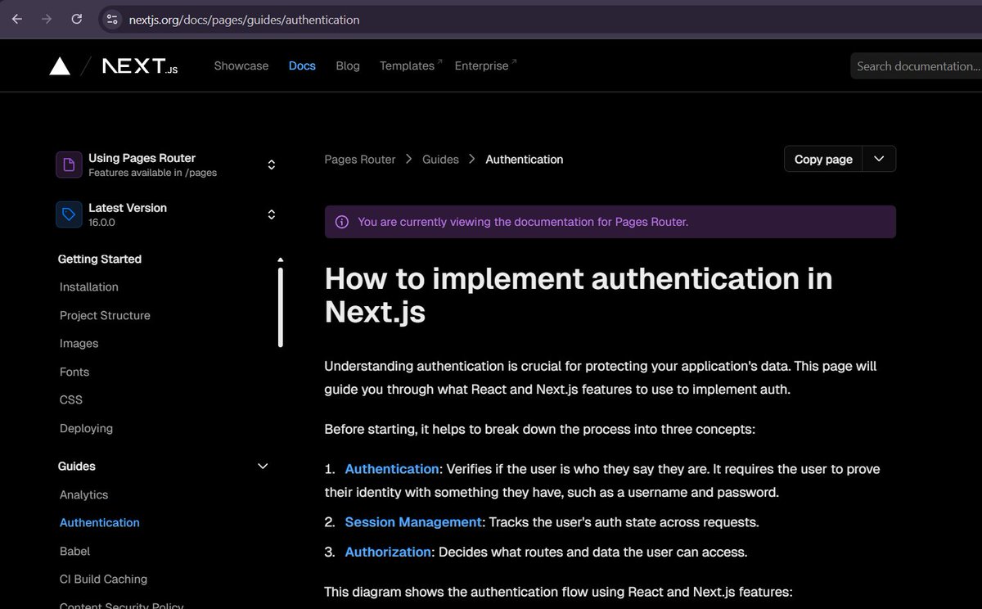Open the Authorization concept link
Viewport: 982px width, 609px height.
coord(388,552)
